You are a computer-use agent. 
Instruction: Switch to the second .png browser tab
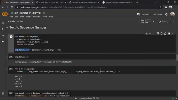tap(51, 2)
